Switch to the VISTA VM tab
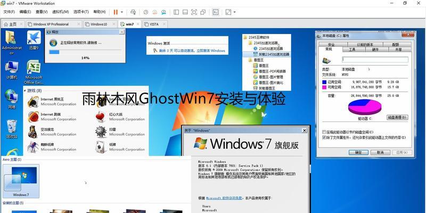 [x=154, y=24]
